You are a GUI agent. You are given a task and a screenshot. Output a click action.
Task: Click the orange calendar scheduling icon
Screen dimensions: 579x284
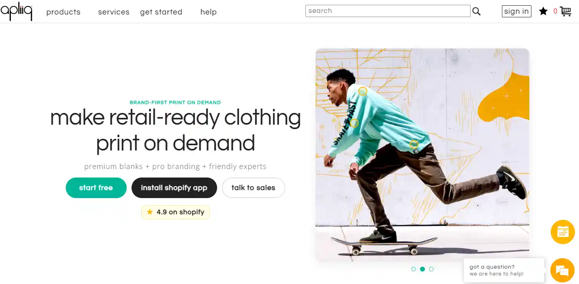pos(562,232)
